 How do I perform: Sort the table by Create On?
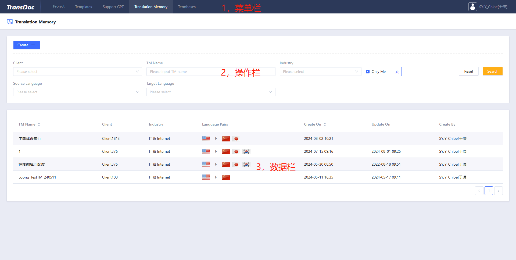tap(325, 124)
